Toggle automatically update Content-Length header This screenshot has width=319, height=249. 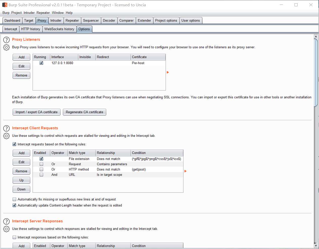point(14,205)
